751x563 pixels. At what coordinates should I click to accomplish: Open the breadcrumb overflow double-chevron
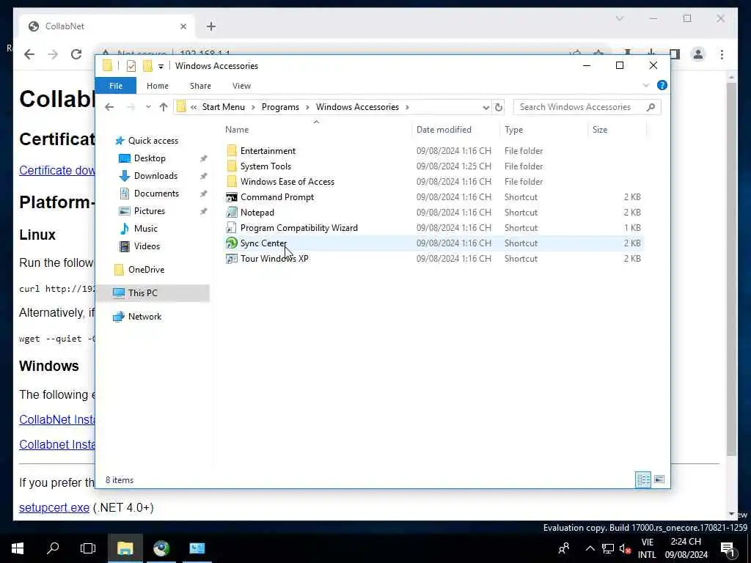[194, 107]
